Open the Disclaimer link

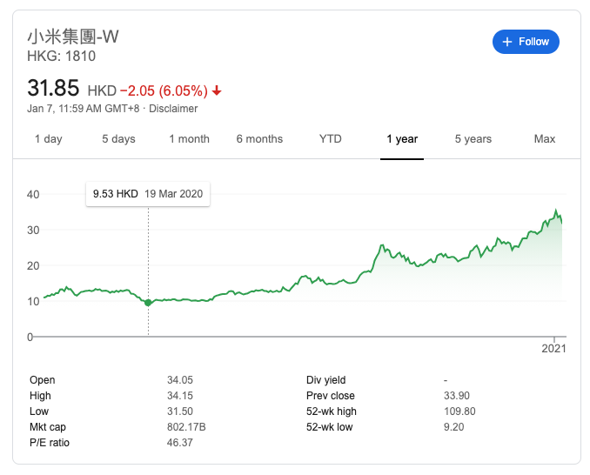[x=173, y=109]
